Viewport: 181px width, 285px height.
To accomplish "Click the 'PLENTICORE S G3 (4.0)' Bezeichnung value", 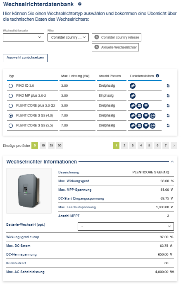I will 151,172.
